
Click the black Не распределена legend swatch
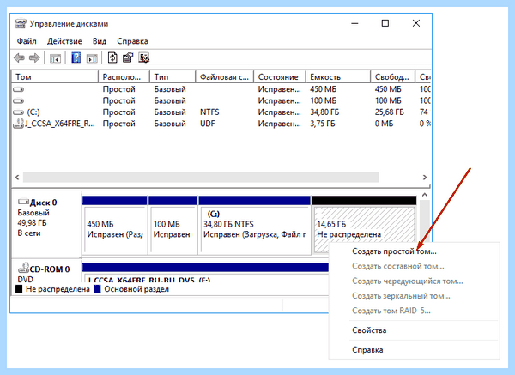coord(19,289)
